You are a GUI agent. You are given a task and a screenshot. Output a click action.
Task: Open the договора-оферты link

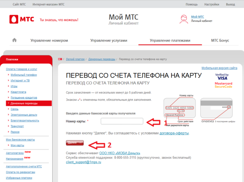[174, 133]
